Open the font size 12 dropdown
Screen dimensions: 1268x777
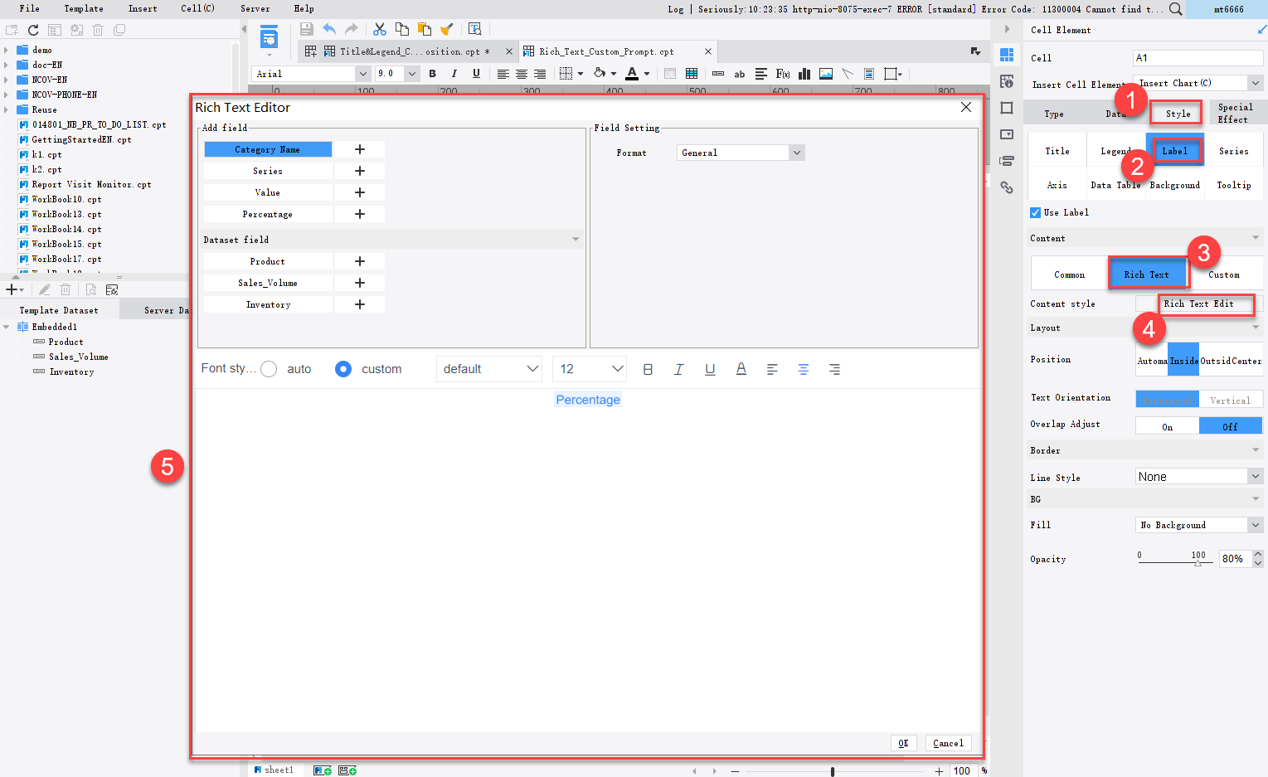coord(590,369)
